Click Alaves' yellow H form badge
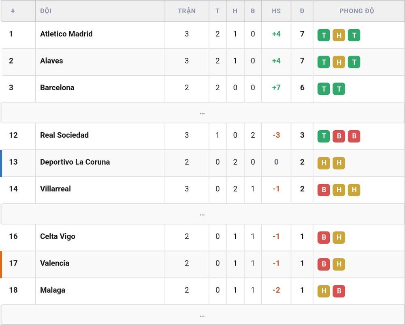This screenshot has height=325, width=405. pos(339,62)
